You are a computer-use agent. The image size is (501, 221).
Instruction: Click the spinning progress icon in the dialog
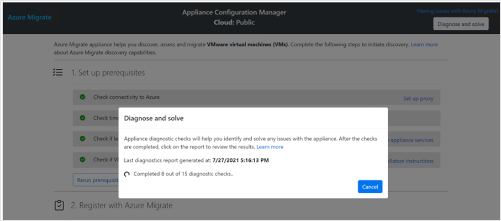pyautogui.click(x=127, y=173)
